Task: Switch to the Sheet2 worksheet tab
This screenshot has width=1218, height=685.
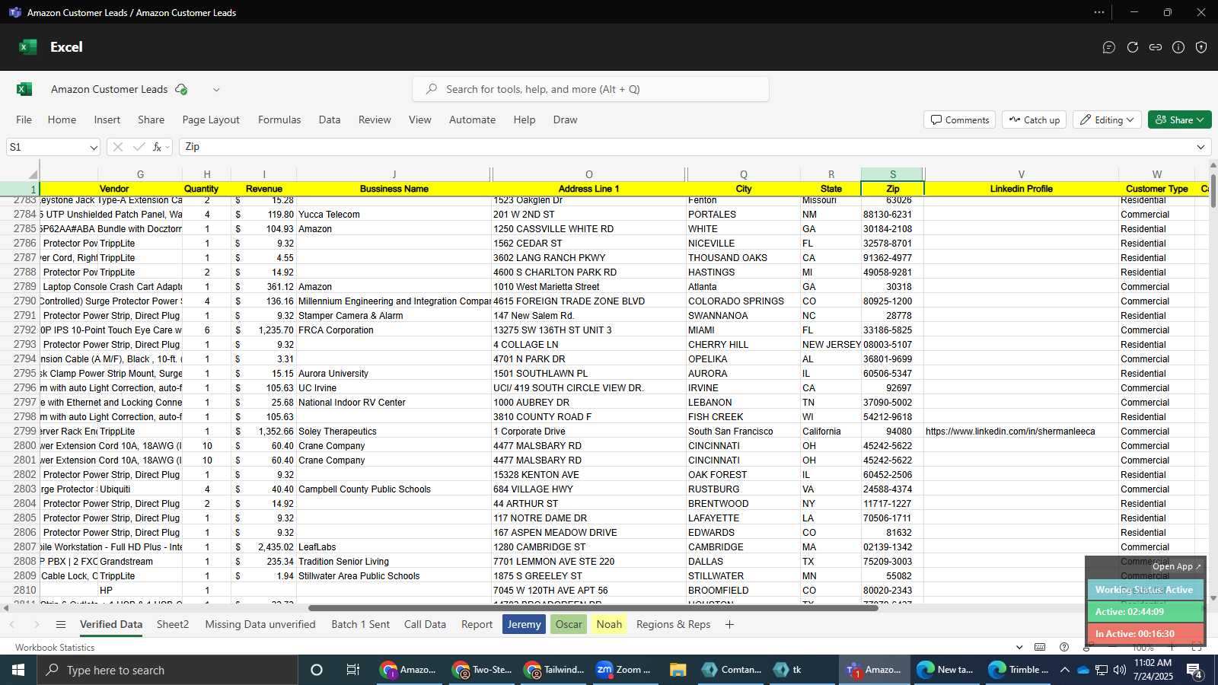Action: pos(173,624)
